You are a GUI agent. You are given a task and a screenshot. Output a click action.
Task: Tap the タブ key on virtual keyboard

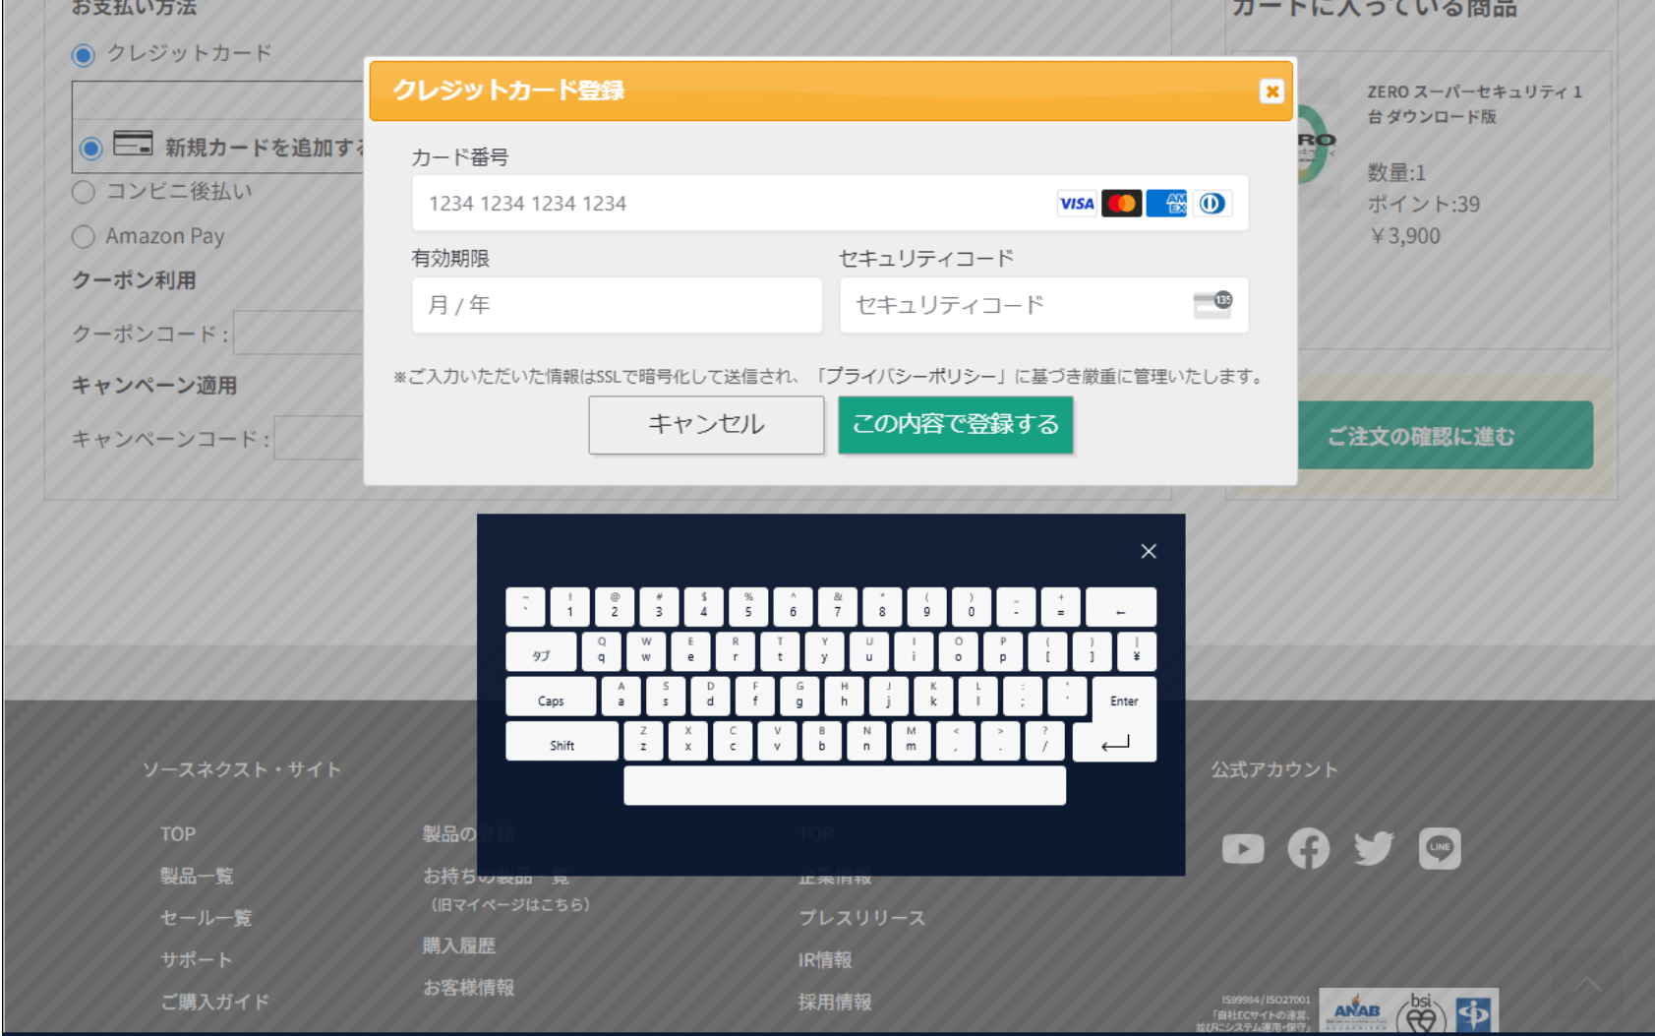tap(542, 651)
